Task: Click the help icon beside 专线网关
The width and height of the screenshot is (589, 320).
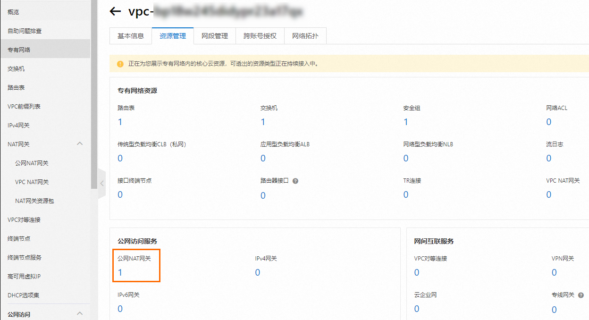Action: click(581, 295)
